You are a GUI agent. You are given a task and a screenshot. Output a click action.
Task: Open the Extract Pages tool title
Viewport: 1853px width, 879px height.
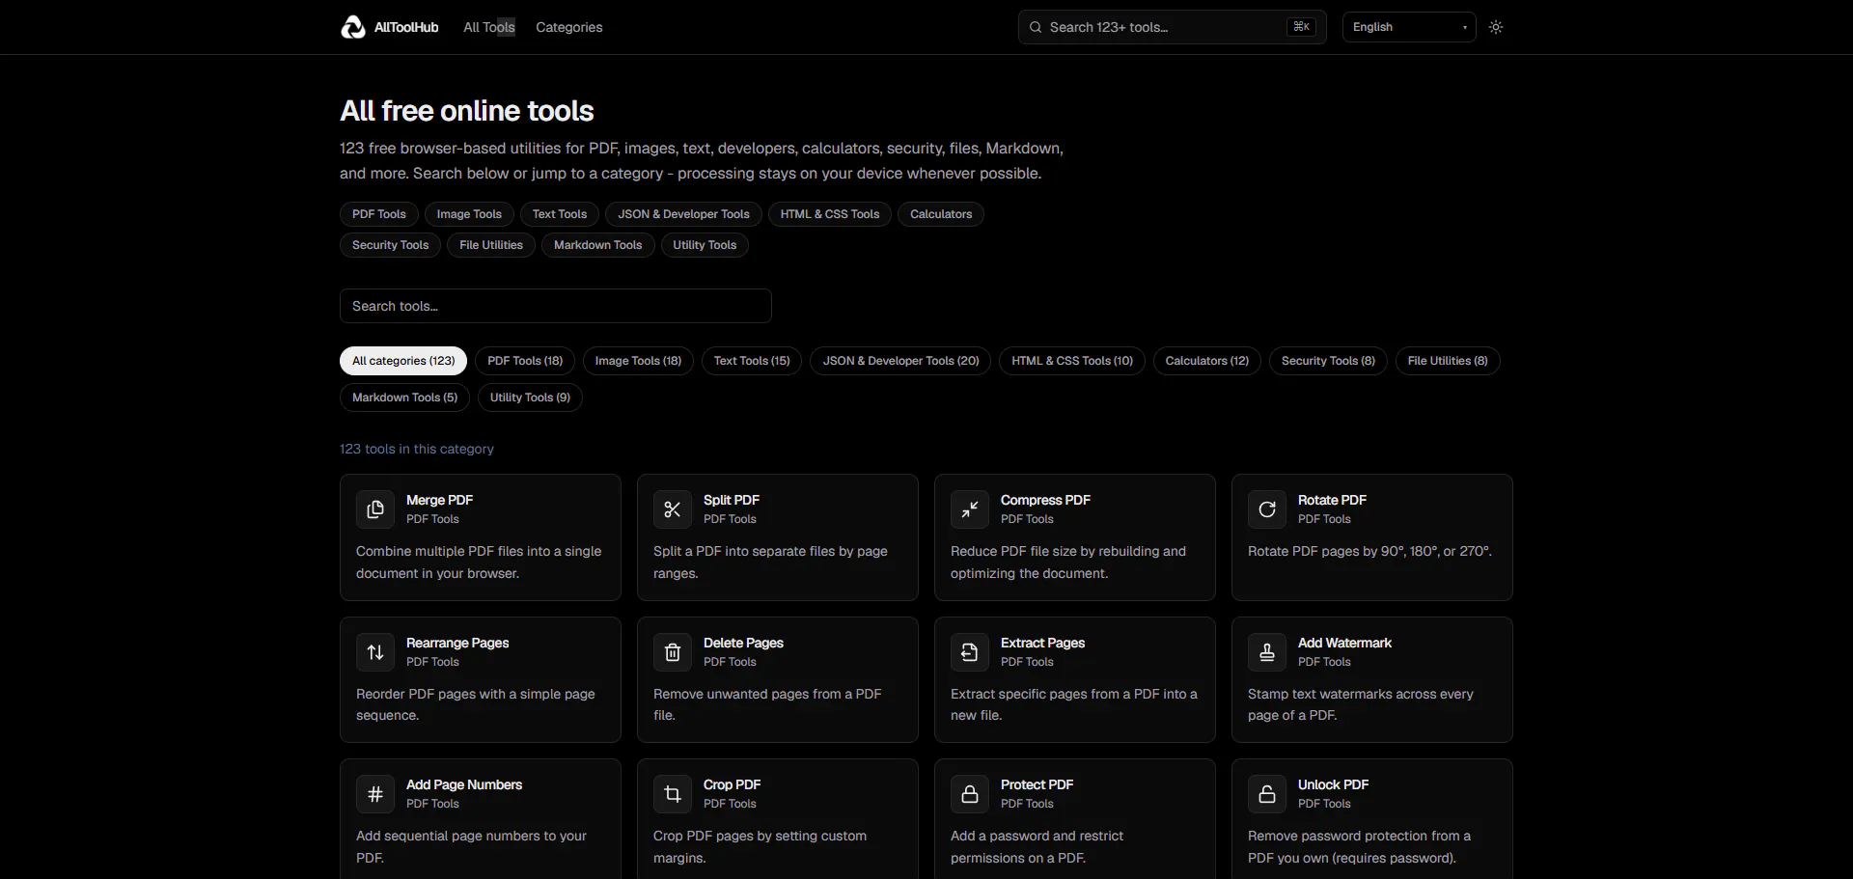[x=1042, y=643]
